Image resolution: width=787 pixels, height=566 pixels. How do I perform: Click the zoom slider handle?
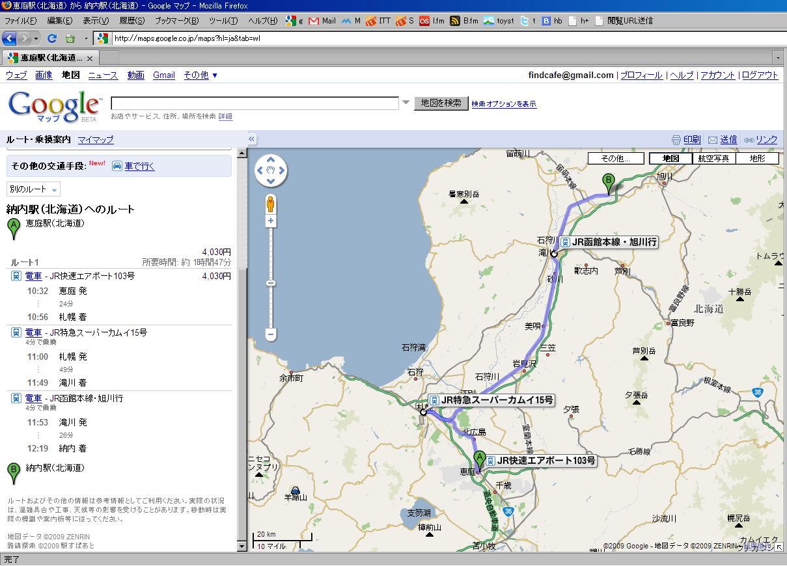click(271, 283)
